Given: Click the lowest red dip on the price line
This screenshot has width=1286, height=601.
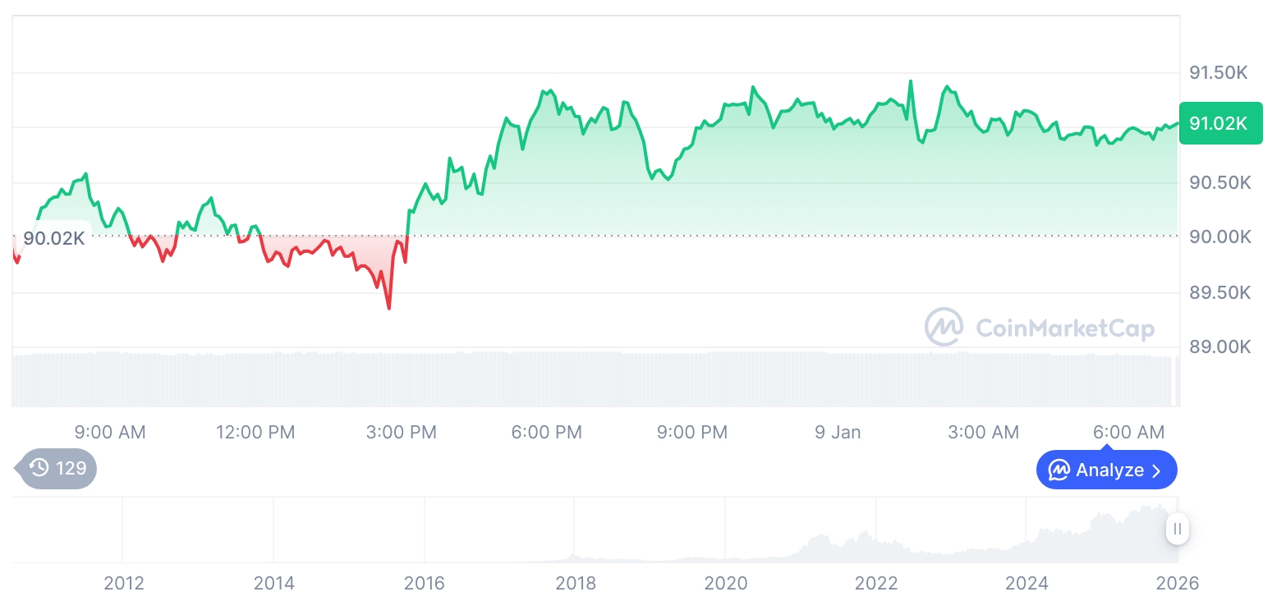Looking at the screenshot, I should tap(388, 308).
